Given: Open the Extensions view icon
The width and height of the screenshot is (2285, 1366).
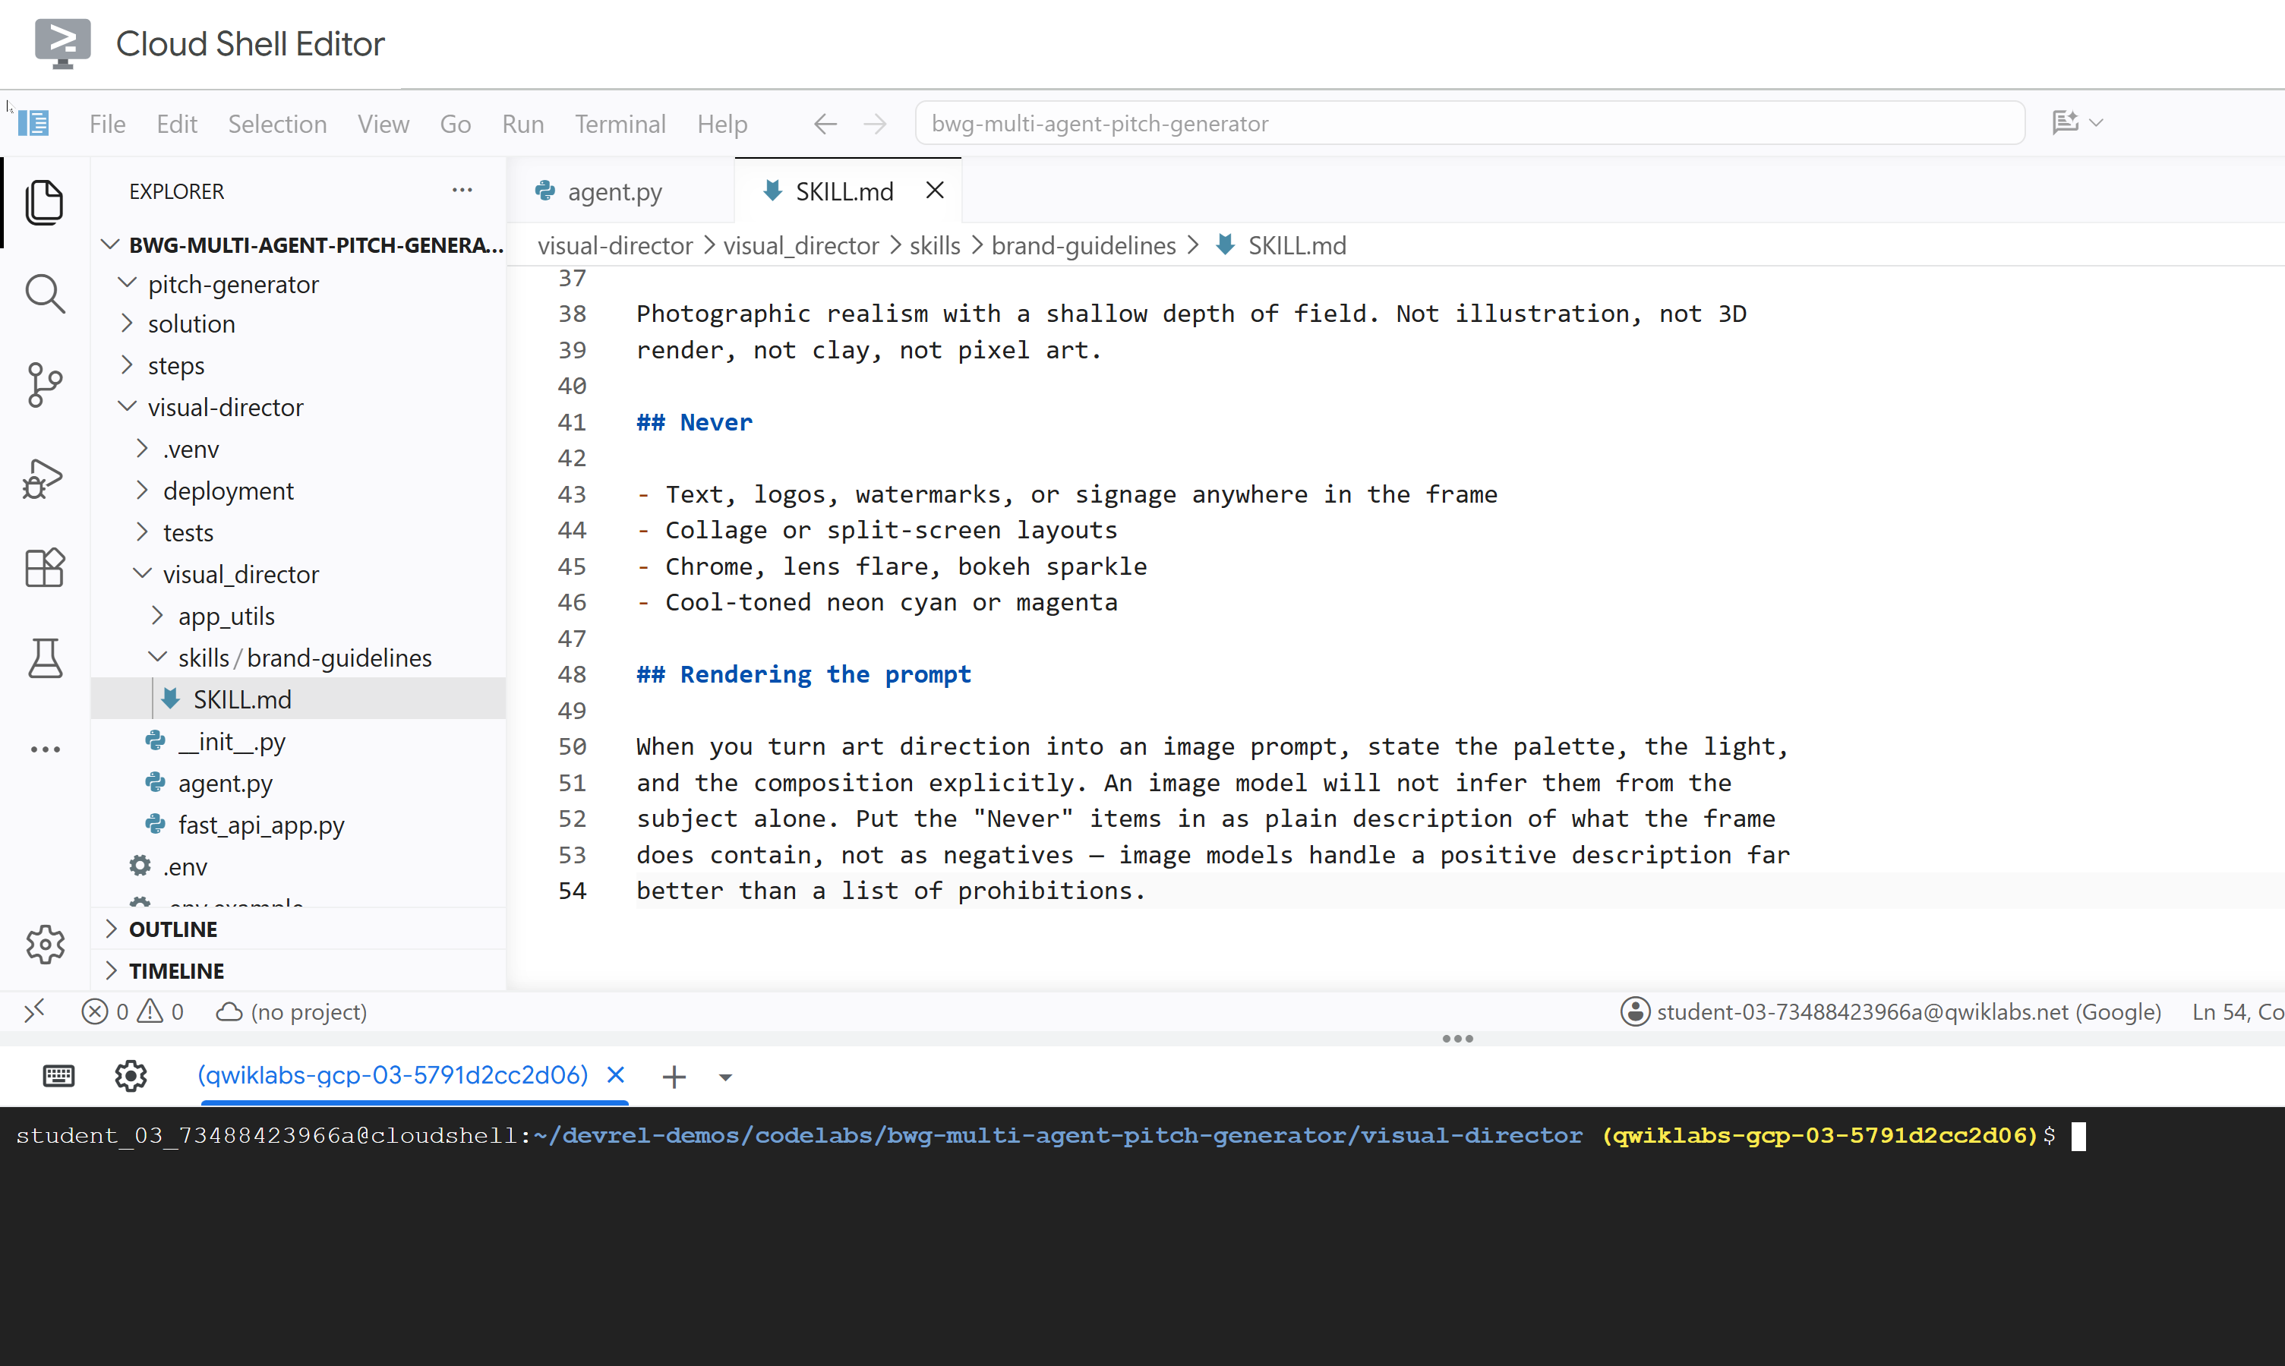Looking at the screenshot, I should click(44, 567).
